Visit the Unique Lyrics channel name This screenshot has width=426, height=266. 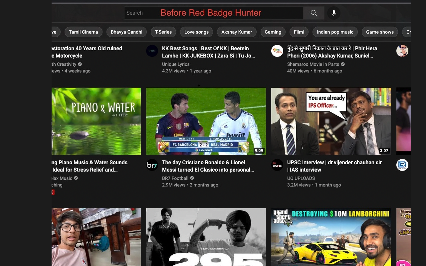click(x=176, y=64)
